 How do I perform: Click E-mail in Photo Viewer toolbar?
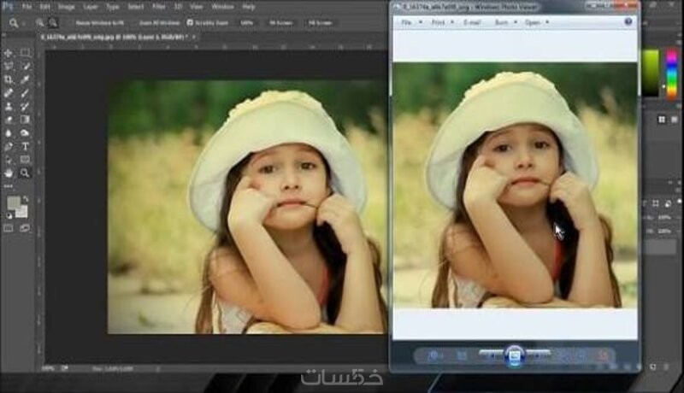pyautogui.click(x=472, y=21)
